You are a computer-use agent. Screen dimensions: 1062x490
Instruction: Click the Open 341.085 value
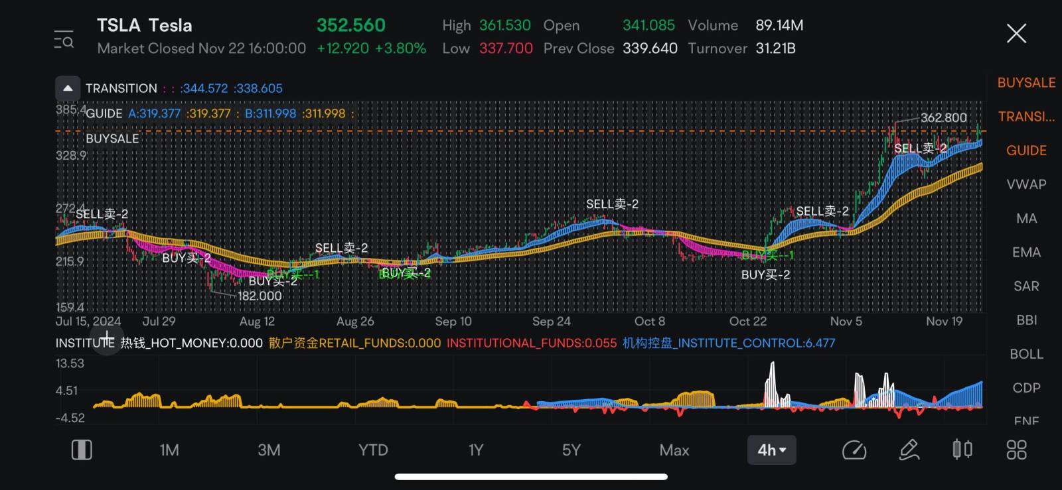648,25
